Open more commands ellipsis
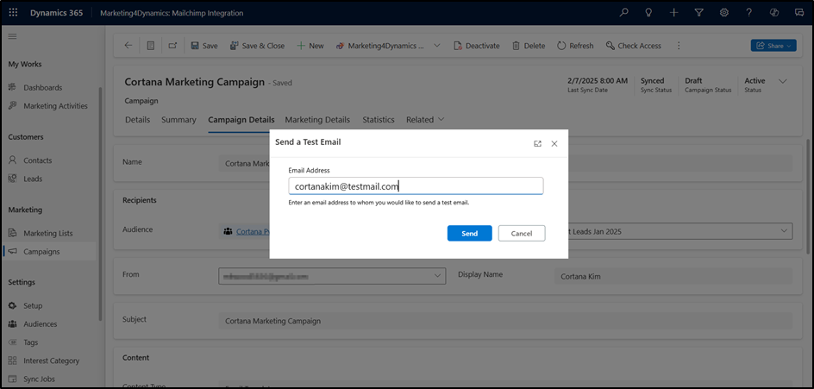This screenshot has height=389, width=814. (x=678, y=46)
